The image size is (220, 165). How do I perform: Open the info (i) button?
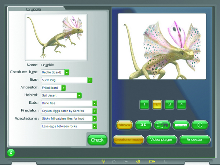tap(200, 125)
